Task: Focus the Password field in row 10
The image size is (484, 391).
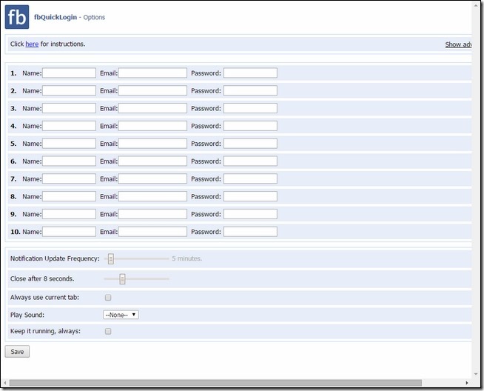Action: pos(250,231)
